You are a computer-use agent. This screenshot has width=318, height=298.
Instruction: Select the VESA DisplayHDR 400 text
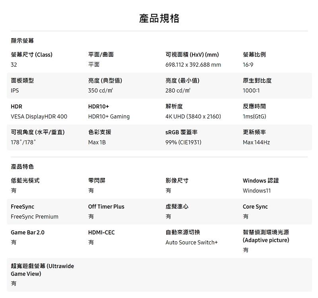point(39,116)
